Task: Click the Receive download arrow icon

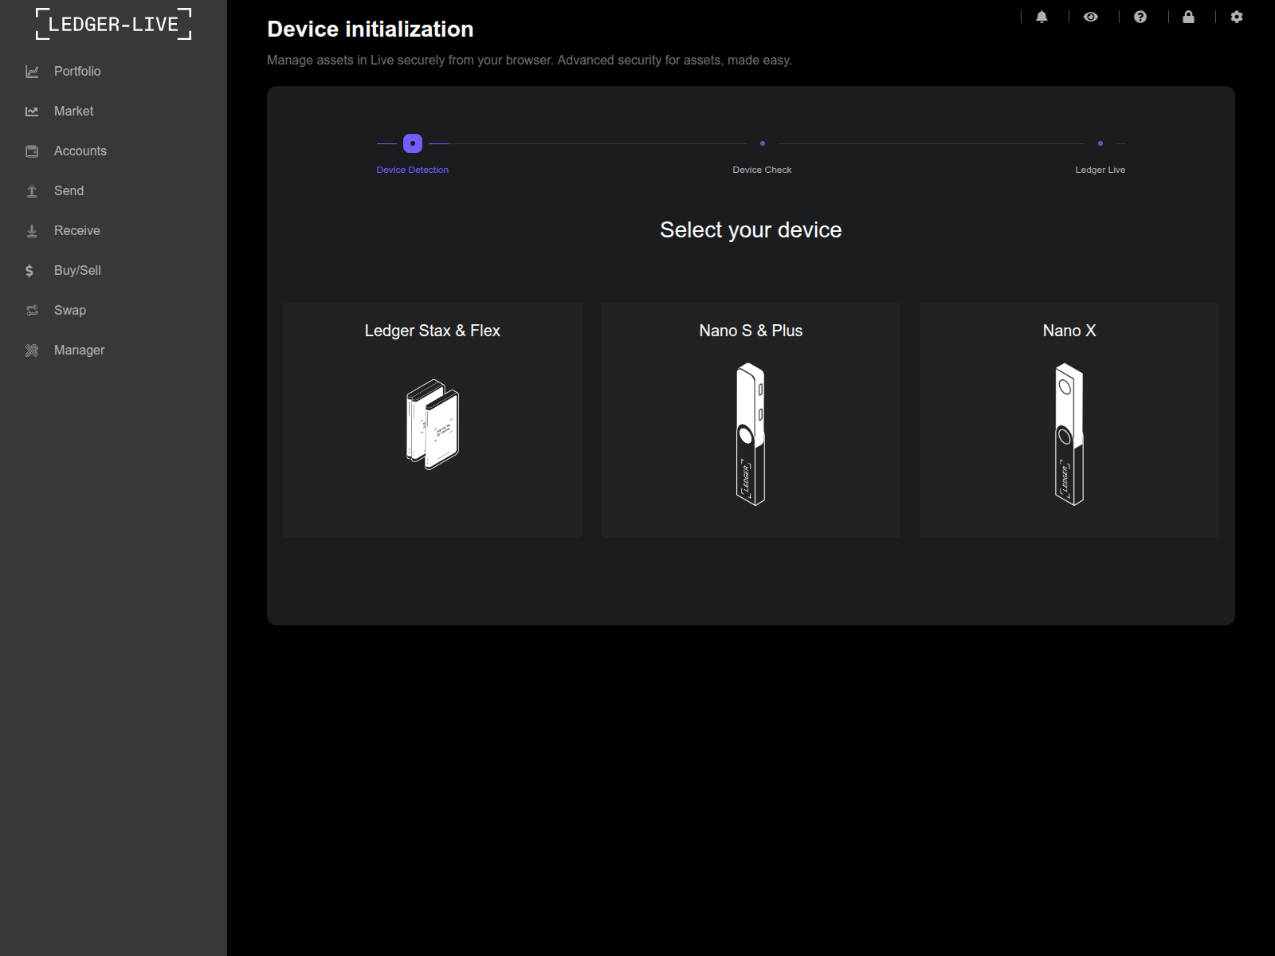Action: pyautogui.click(x=32, y=231)
